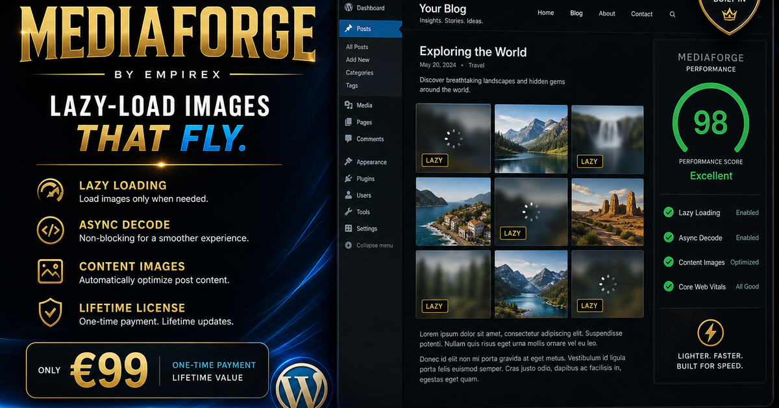Viewport: 779px width, 408px height.
Task: Click the Only €99 price banner
Action: [x=147, y=370]
